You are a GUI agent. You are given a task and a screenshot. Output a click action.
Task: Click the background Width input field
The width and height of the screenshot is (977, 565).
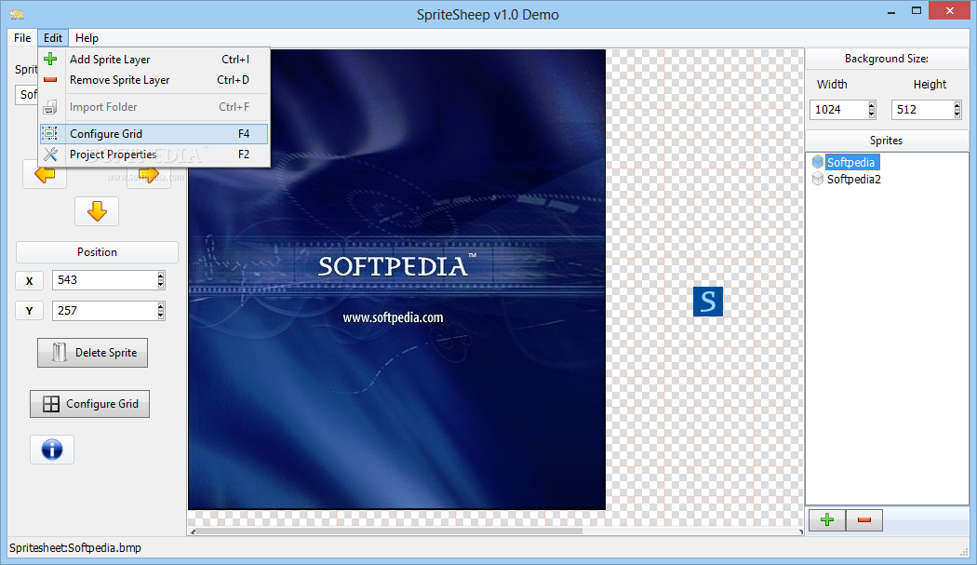click(838, 110)
